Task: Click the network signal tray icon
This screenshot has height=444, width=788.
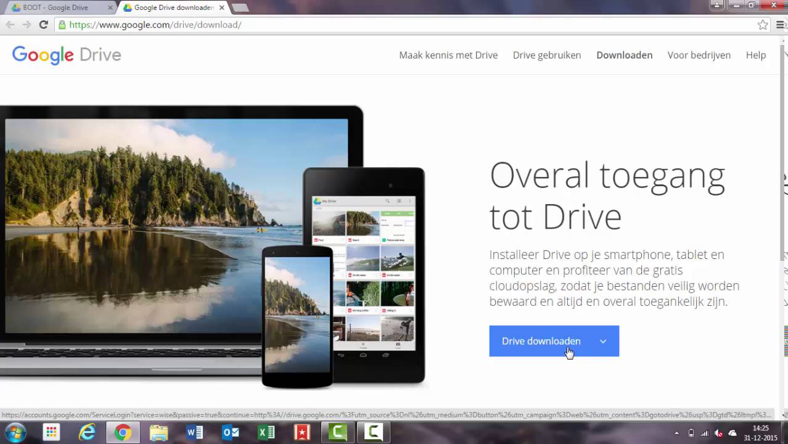Action: tap(705, 433)
